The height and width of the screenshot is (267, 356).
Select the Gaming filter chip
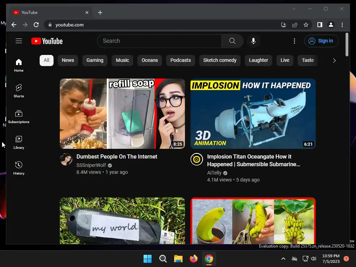point(95,60)
